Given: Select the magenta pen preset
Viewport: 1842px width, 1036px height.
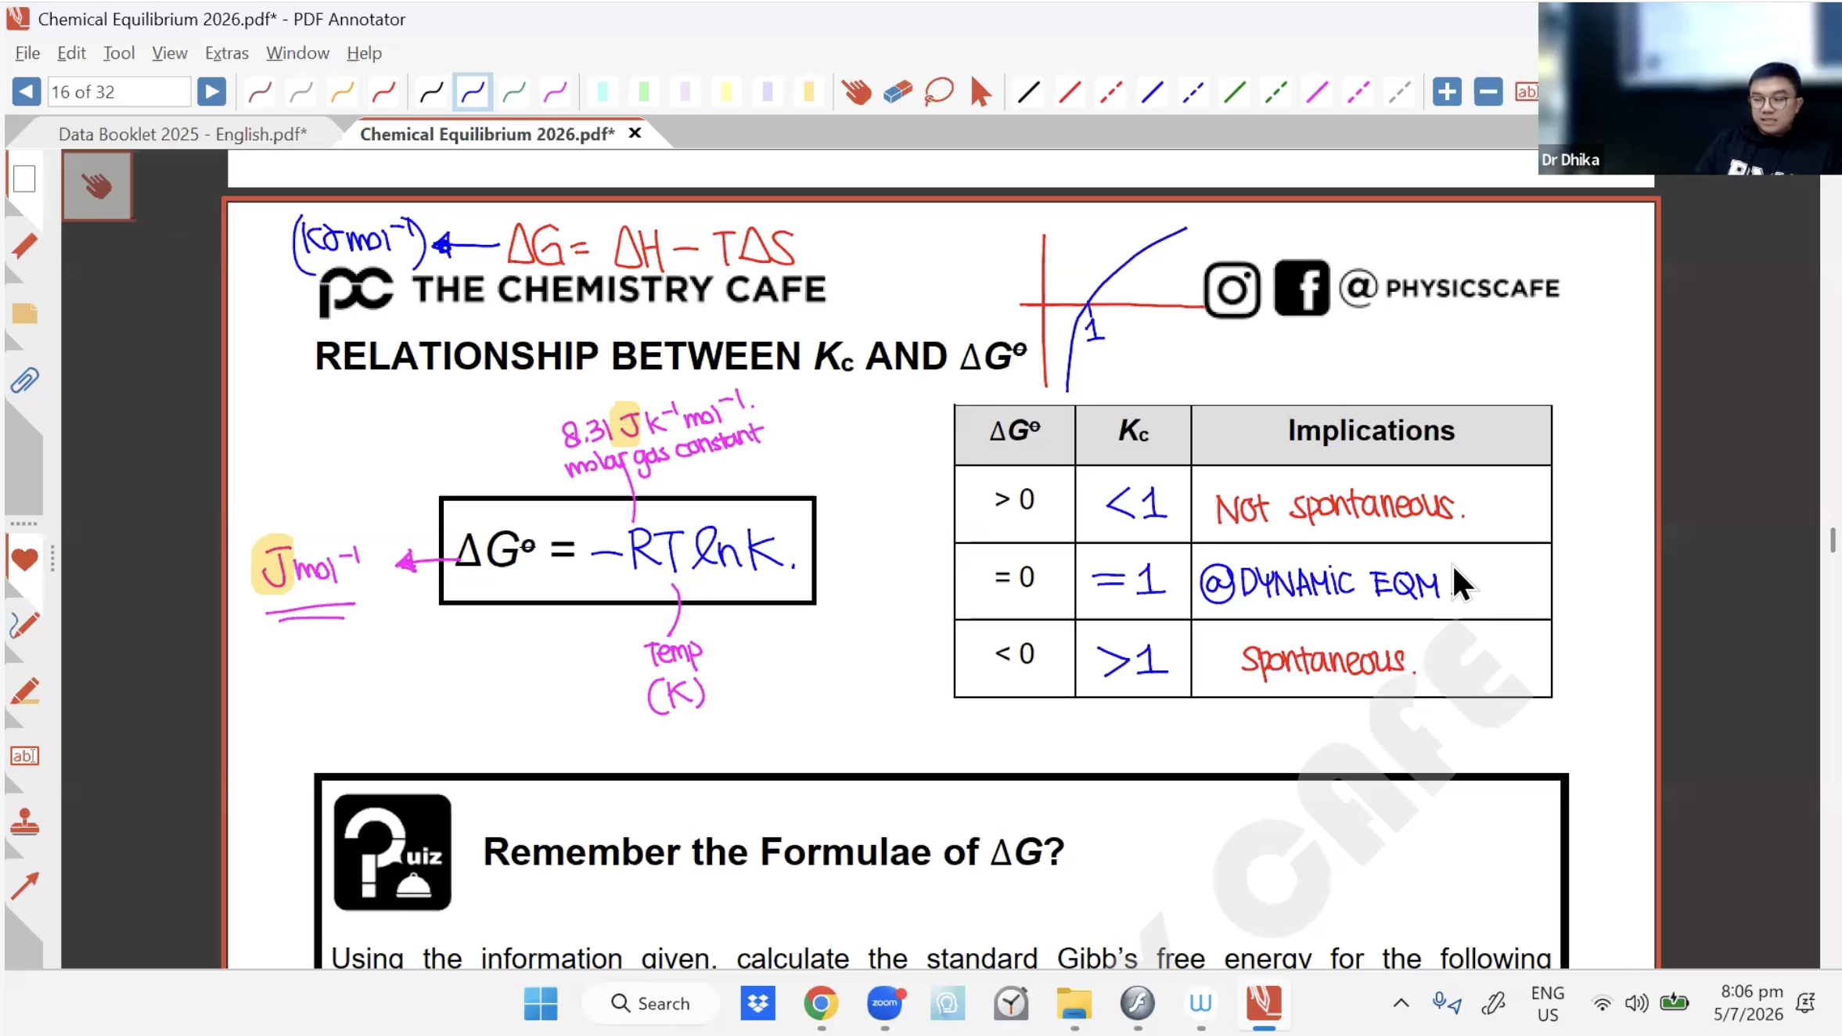Looking at the screenshot, I should point(556,92).
